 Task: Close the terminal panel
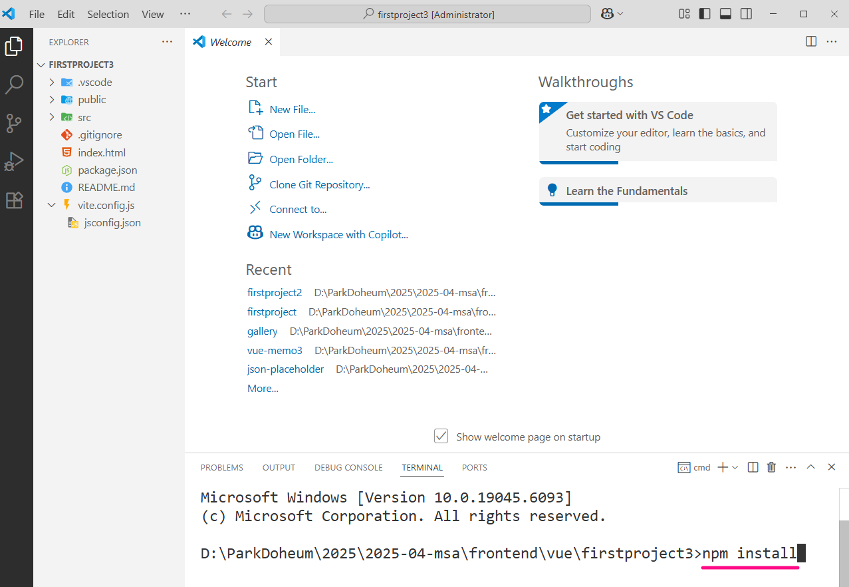[x=831, y=467]
